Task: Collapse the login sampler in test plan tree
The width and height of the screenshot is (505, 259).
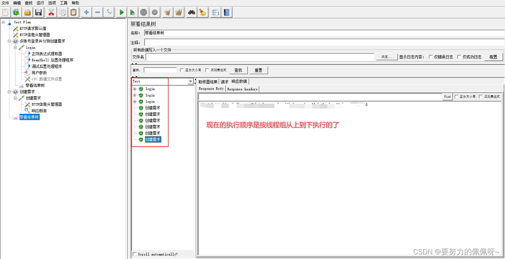Action: tap(15, 47)
